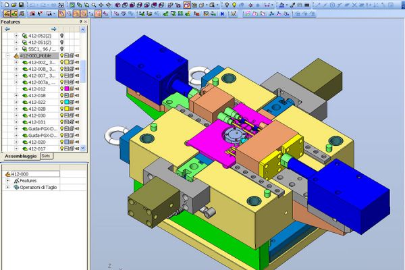Collapse the 412-000_Mobile assembly node
Viewport: 405px width, 270px height.
pos(7,56)
